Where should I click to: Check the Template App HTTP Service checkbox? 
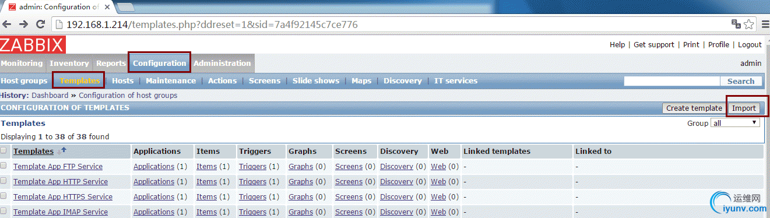coord(3,181)
